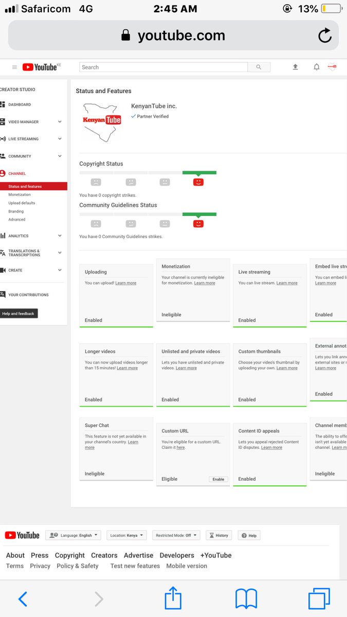Open the Language: English dropdown
The width and height of the screenshot is (347, 617).
[73, 535]
